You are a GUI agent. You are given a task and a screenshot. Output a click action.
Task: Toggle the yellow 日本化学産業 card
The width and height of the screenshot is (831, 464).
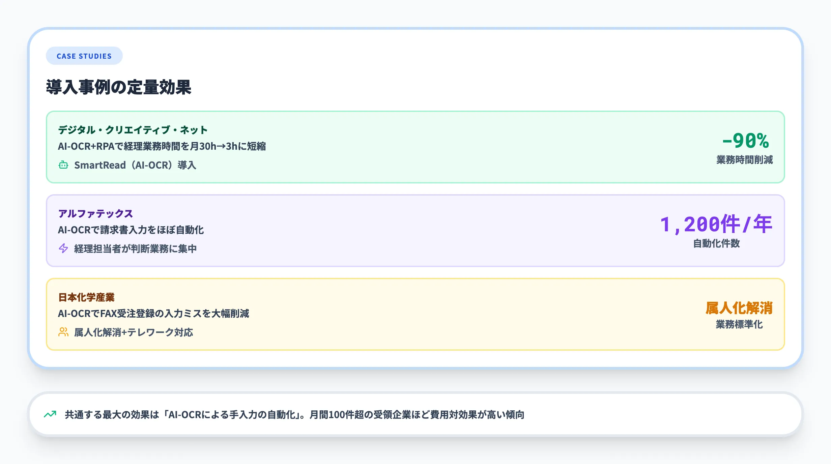point(415,315)
